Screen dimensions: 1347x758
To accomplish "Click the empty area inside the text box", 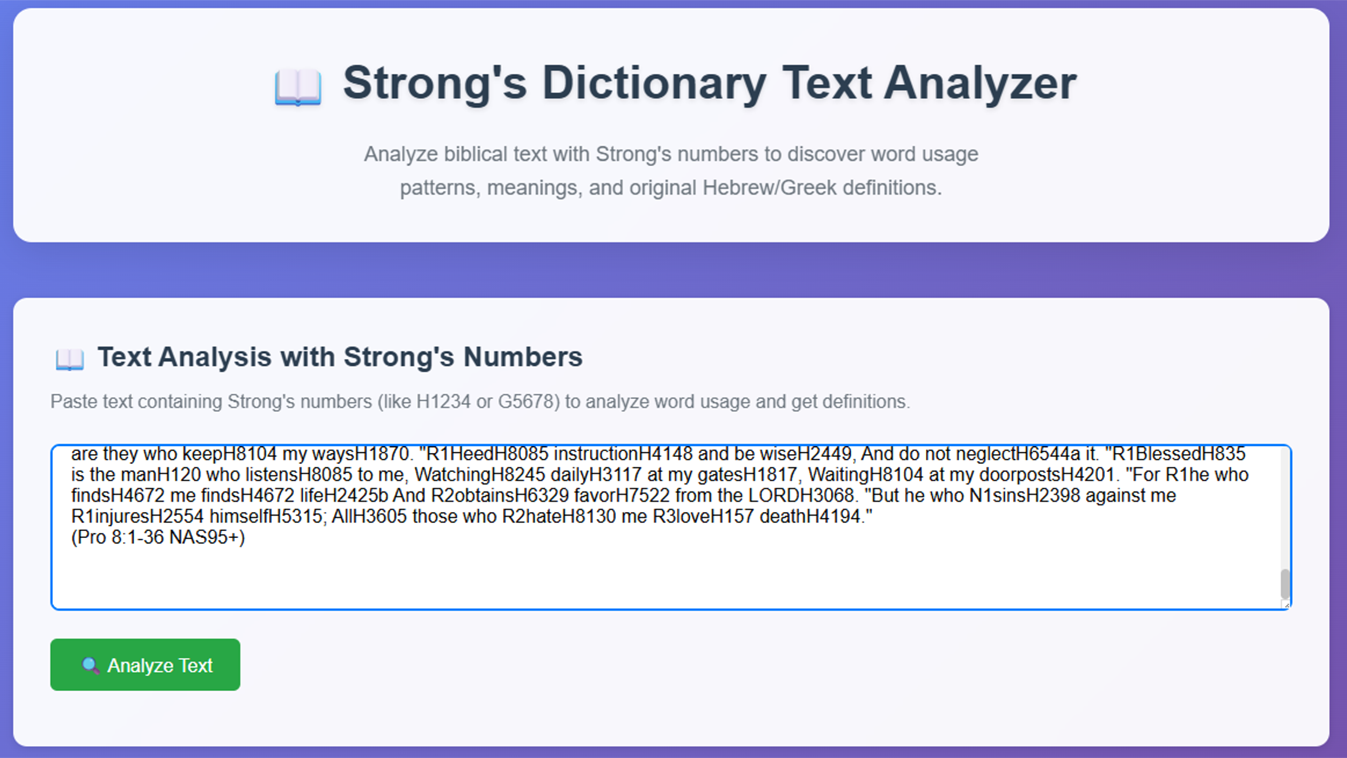I will [x=628, y=576].
